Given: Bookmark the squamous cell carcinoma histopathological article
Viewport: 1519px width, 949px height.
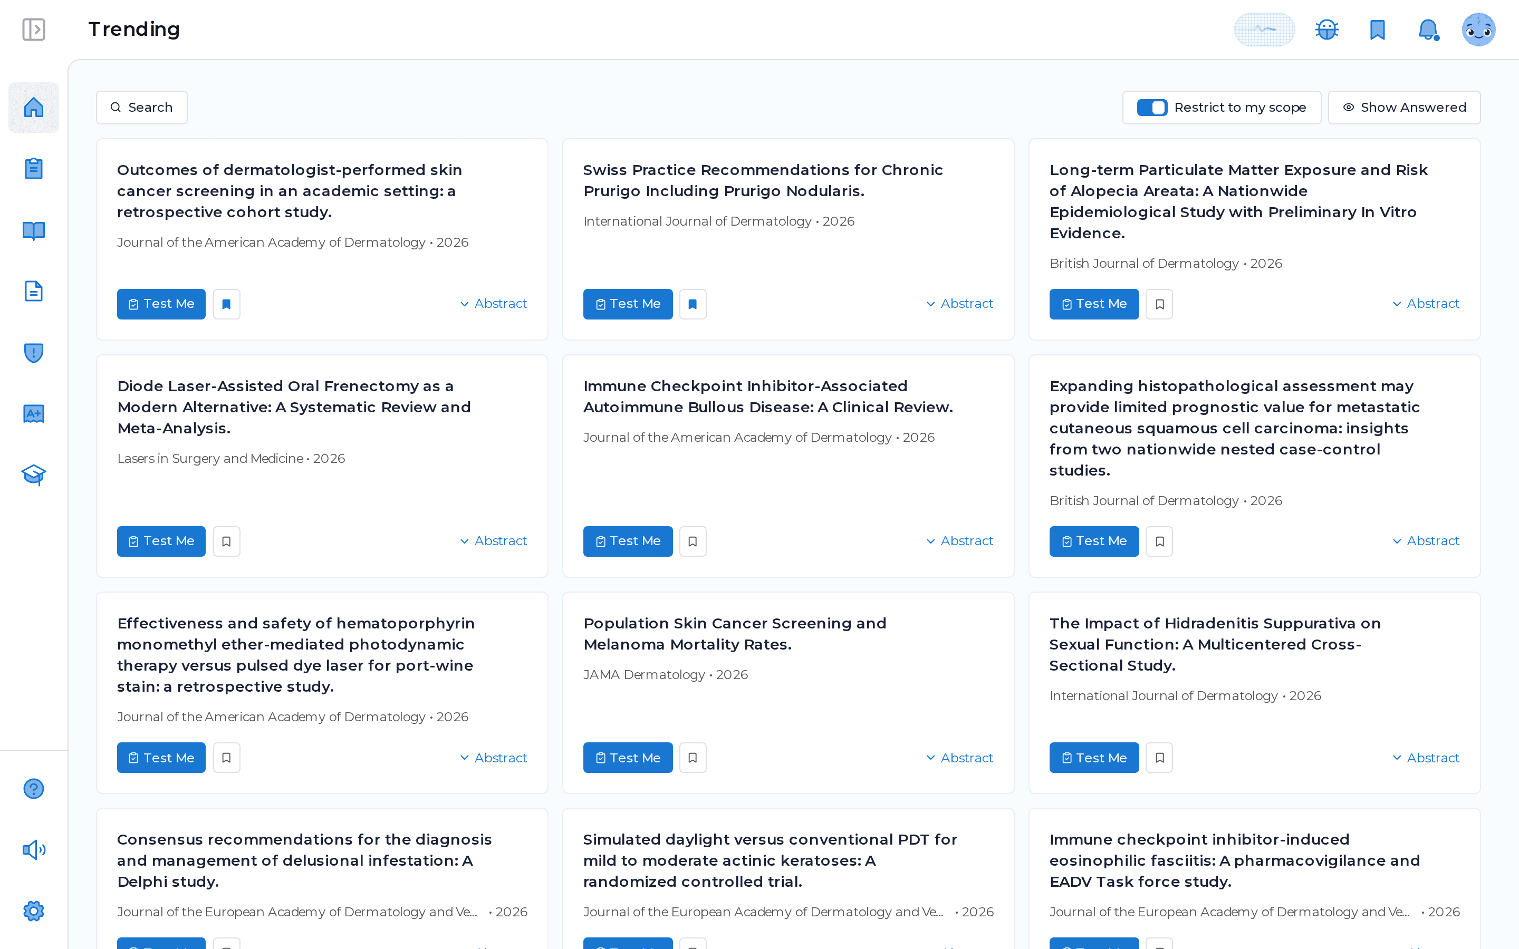Looking at the screenshot, I should click(1159, 541).
